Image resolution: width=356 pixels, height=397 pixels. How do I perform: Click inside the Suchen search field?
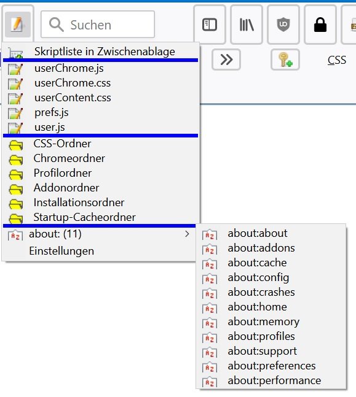click(x=98, y=25)
